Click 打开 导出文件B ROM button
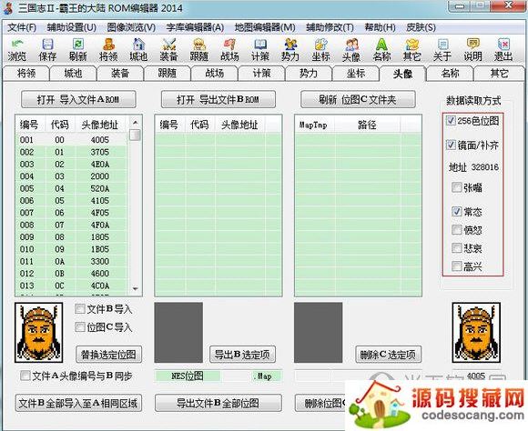This screenshot has width=528, height=431. point(218,100)
